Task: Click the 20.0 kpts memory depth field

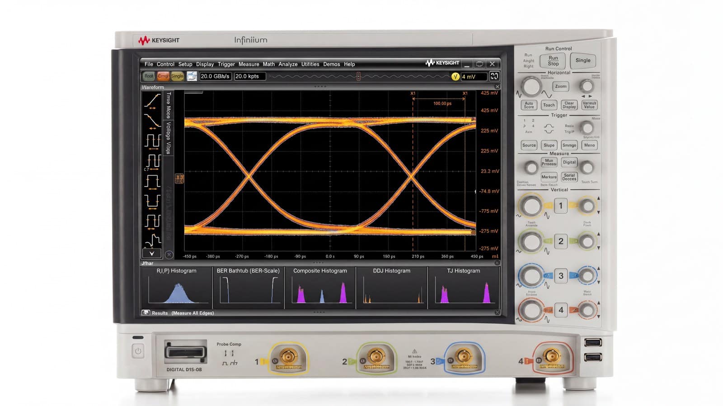Action: [251, 76]
